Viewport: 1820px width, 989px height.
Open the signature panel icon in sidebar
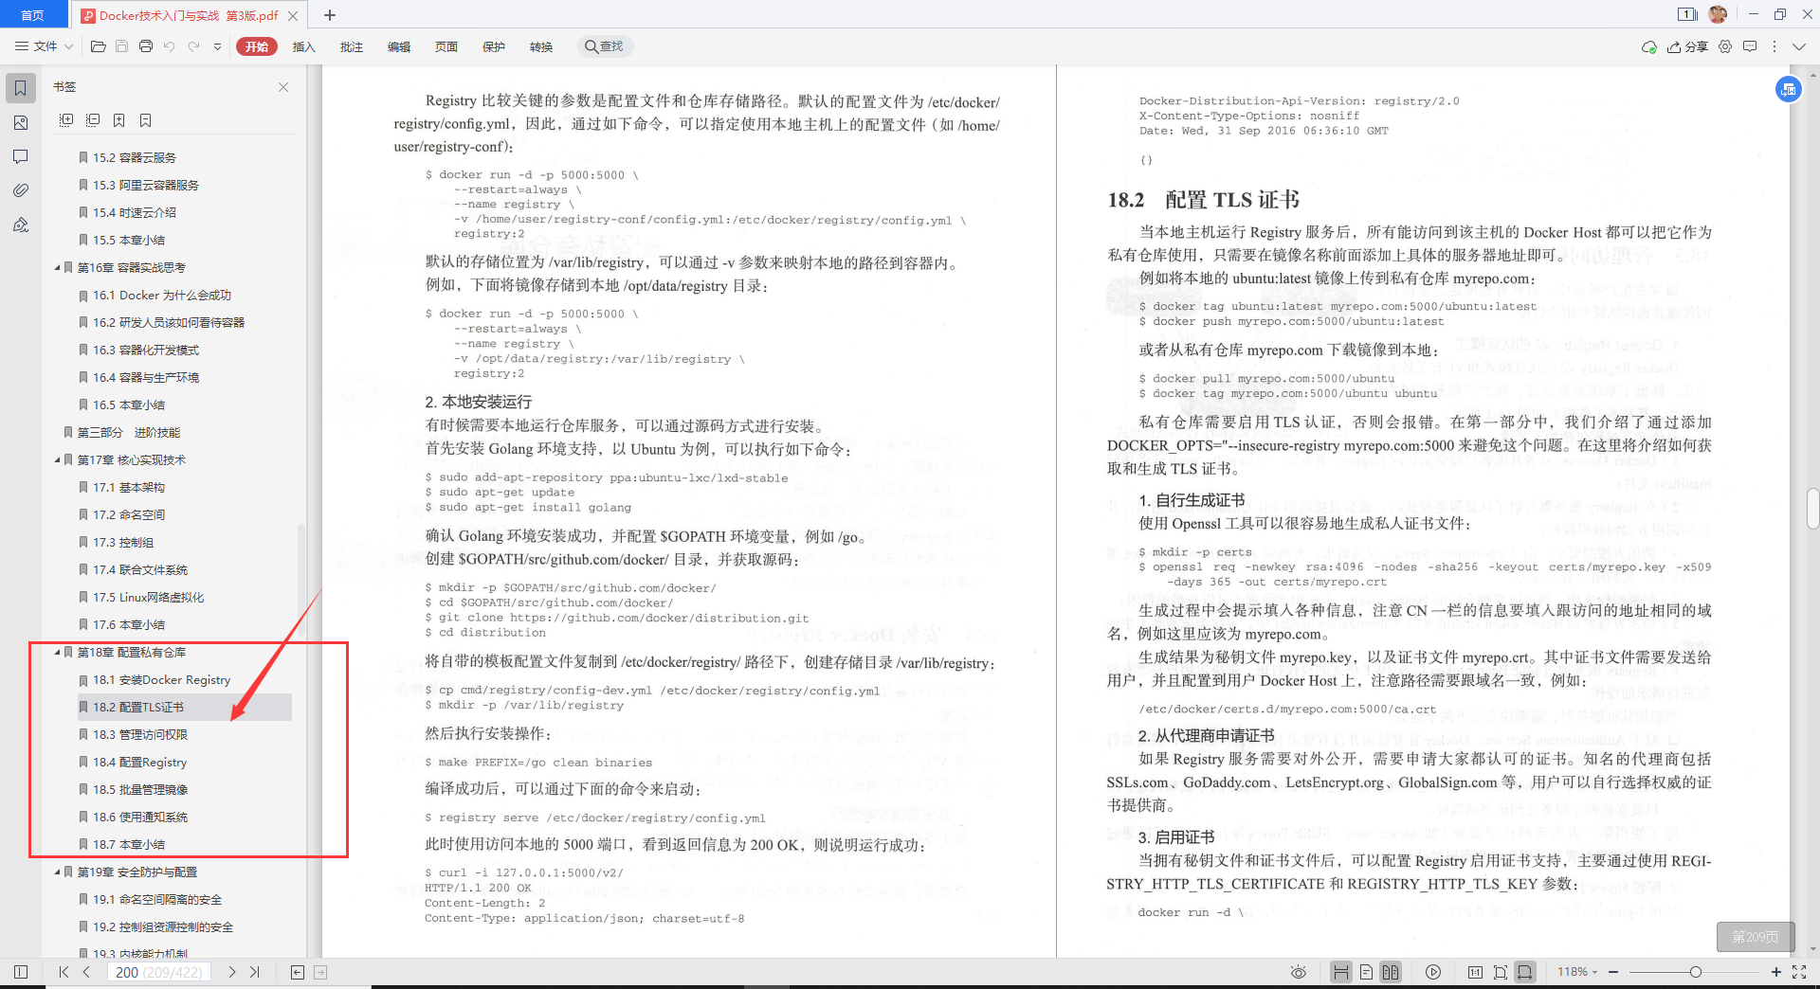coord(20,225)
